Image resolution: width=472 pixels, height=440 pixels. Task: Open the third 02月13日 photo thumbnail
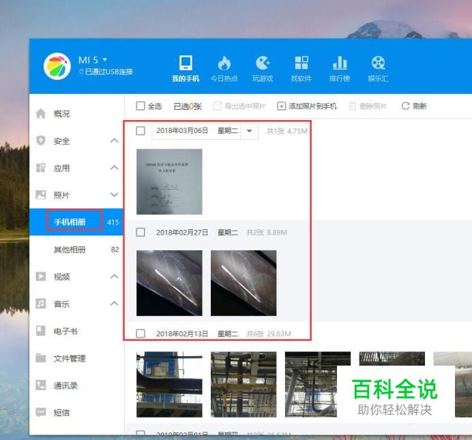pos(311,384)
